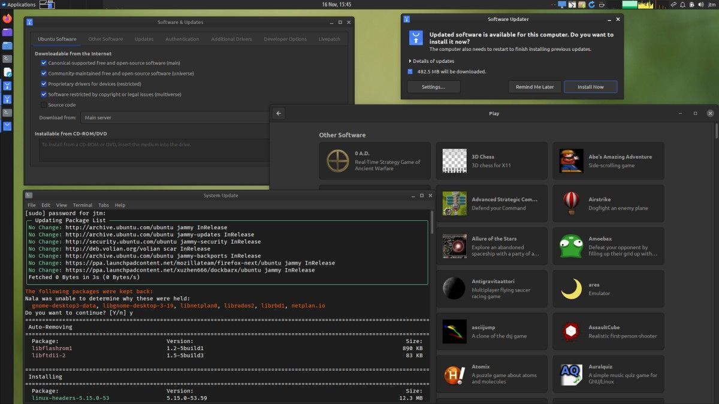Select the 3D Chess entry
The image size is (719, 404).
coord(491,160)
